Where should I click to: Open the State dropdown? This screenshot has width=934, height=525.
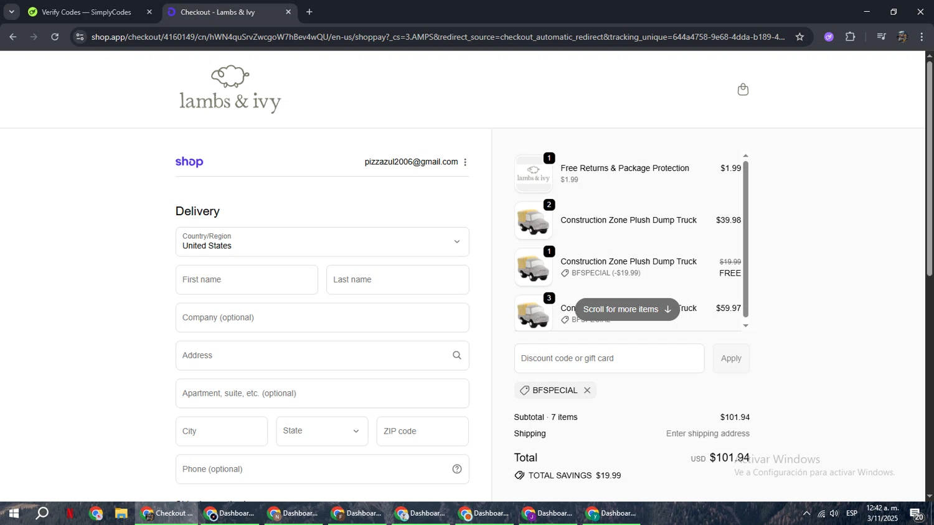[322, 431]
